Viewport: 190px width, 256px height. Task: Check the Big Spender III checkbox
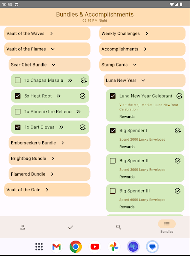click(113, 191)
